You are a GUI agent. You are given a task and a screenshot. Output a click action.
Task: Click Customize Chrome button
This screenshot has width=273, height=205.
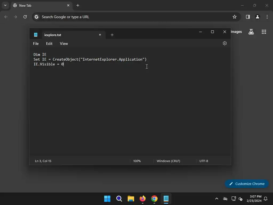[x=247, y=184]
